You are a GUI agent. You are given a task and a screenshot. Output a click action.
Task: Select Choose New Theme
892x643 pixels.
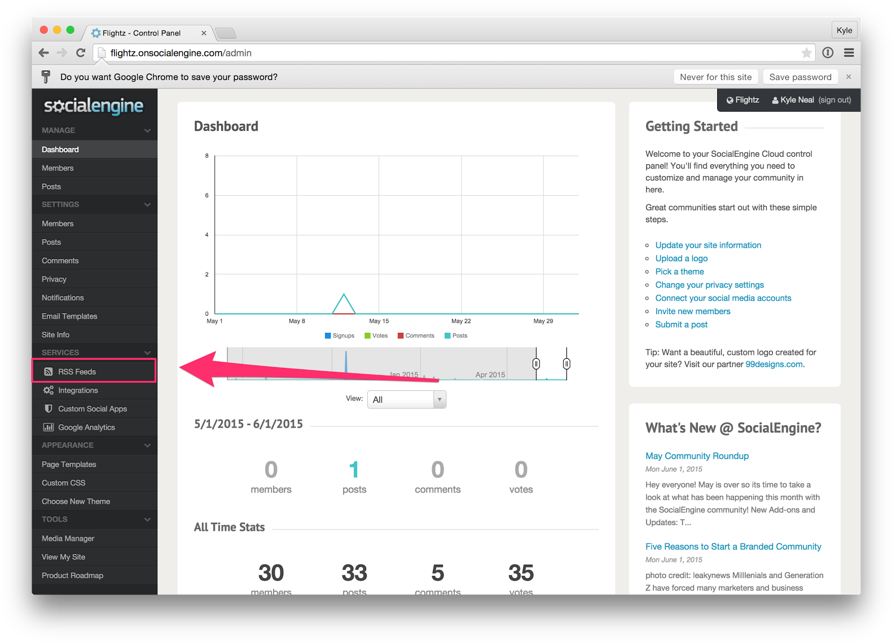coord(94,501)
